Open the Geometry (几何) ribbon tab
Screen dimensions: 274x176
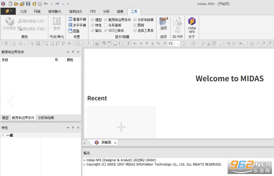[23, 11]
